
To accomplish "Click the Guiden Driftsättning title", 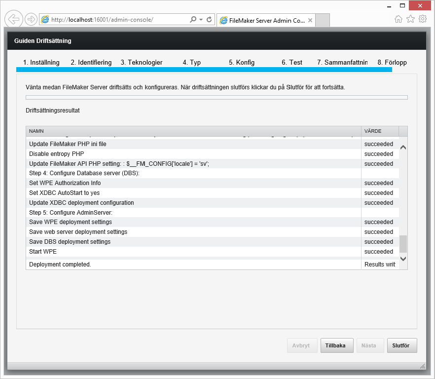I will pos(43,41).
